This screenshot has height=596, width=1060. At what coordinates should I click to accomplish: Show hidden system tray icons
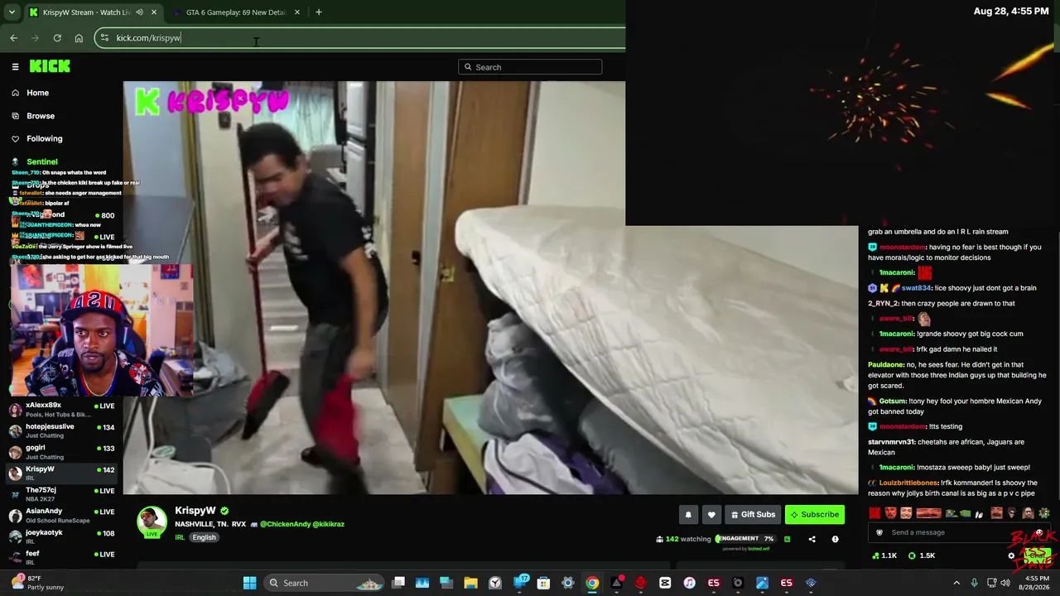click(956, 583)
